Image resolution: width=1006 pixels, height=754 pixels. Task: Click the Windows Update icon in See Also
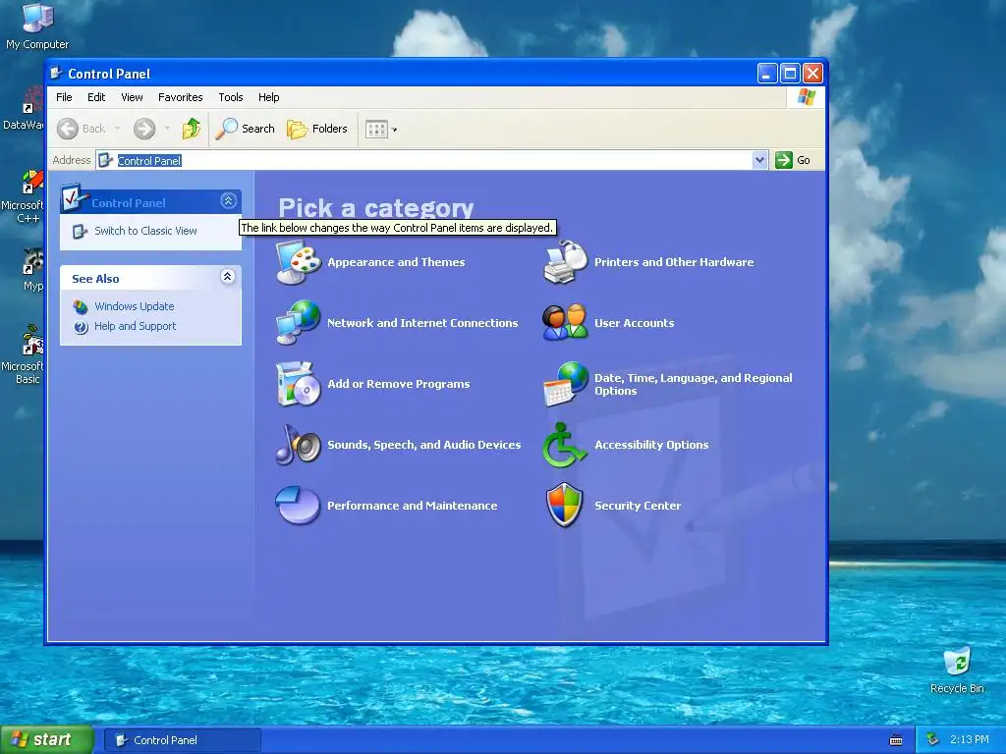click(81, 306)
